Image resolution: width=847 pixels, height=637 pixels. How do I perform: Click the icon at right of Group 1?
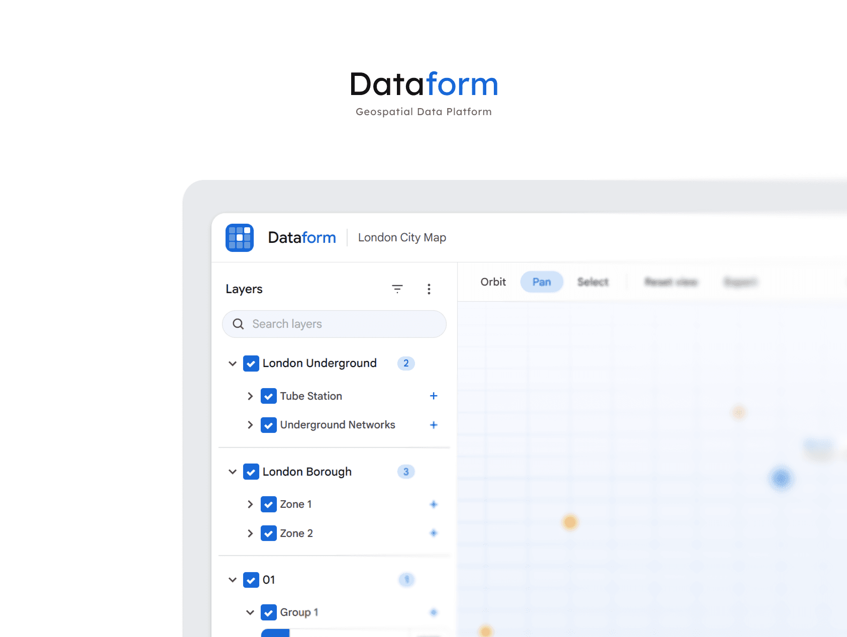click(434, 612)
